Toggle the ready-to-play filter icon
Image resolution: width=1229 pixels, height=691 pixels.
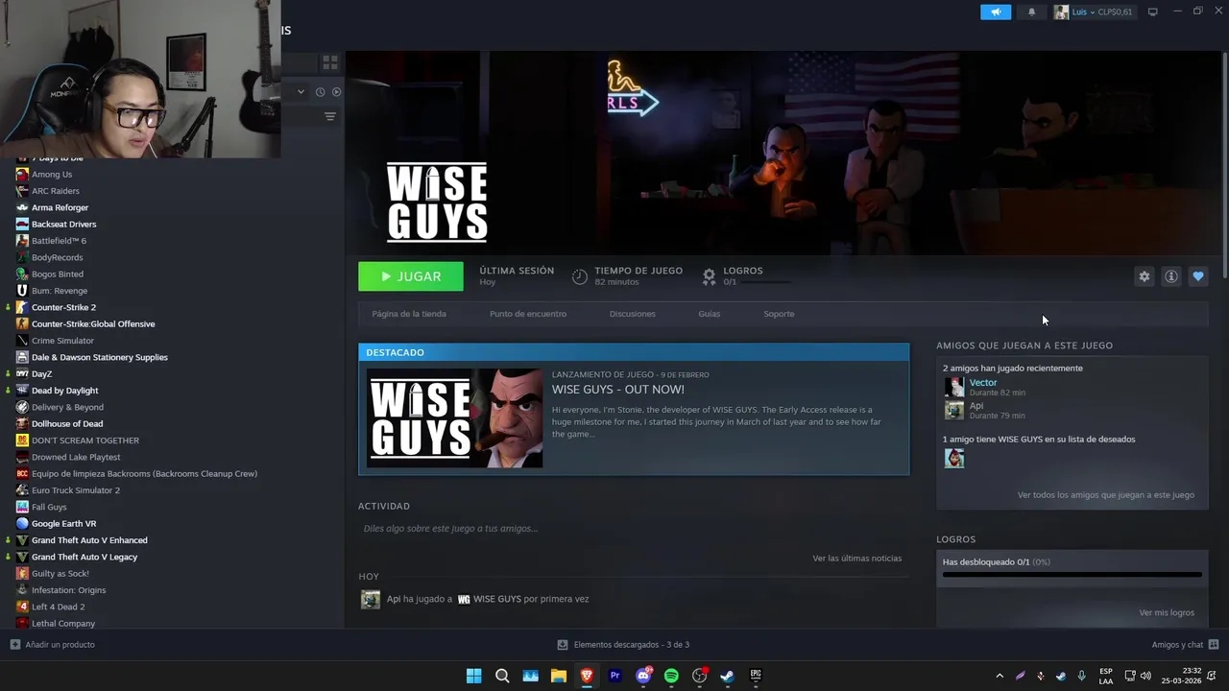pyautogui.click(x=336, y=92)
